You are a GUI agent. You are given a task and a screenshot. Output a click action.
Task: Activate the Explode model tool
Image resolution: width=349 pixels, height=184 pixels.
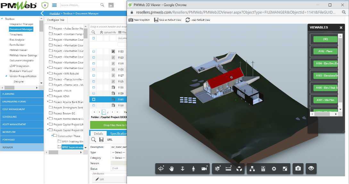pos(239,169)
